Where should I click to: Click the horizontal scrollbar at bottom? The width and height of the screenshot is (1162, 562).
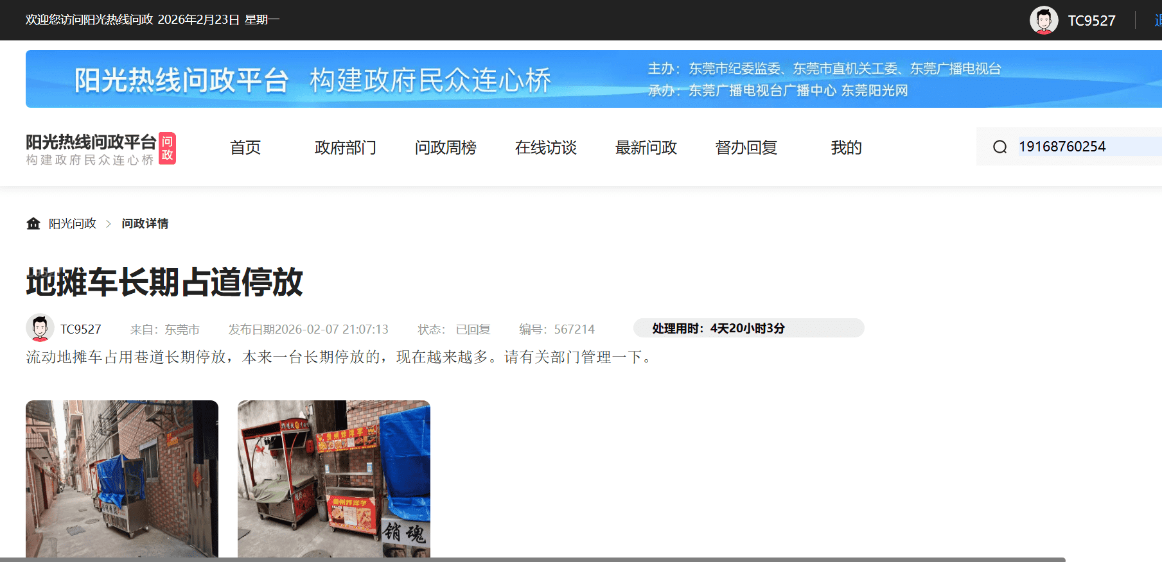532,559
